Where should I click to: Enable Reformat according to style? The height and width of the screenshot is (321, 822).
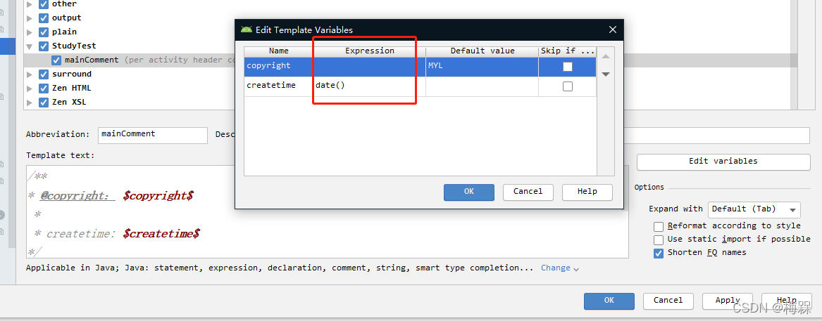coord(659,226)
